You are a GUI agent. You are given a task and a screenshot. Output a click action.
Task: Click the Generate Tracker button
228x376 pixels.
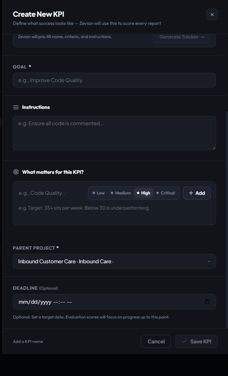[182, 37]
